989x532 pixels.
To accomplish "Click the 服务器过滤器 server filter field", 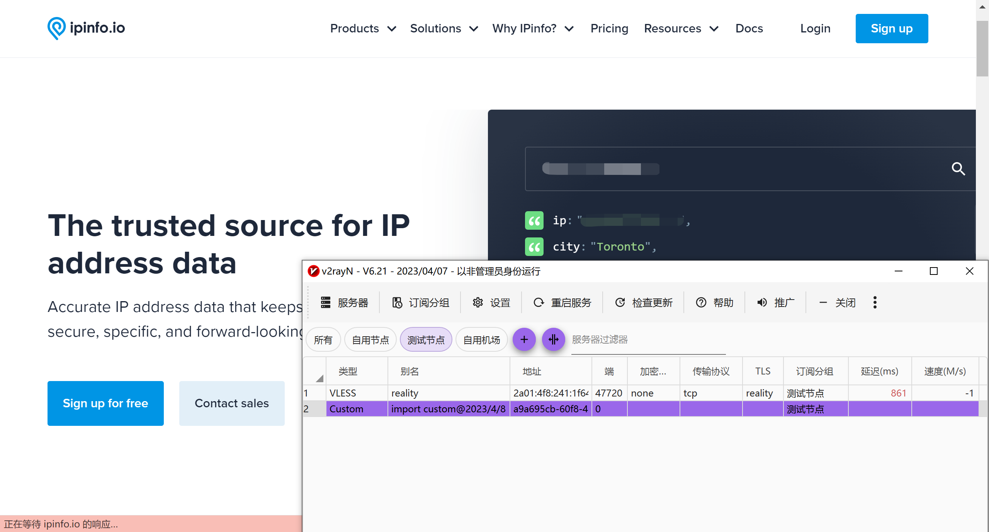I will (648, 340).
